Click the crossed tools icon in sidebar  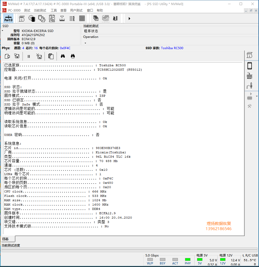pos(250,106)
